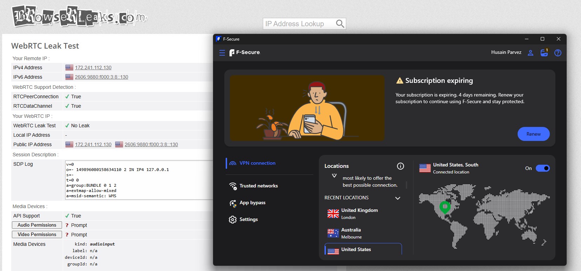Click the green map pin marker
The height and width of the screenshot is (271, 581).
click(445, 207)
